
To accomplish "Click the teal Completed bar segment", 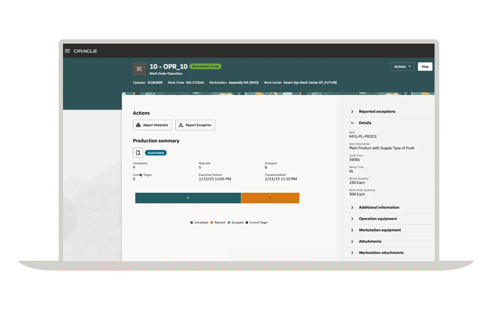I will click(x=188, y=198).
